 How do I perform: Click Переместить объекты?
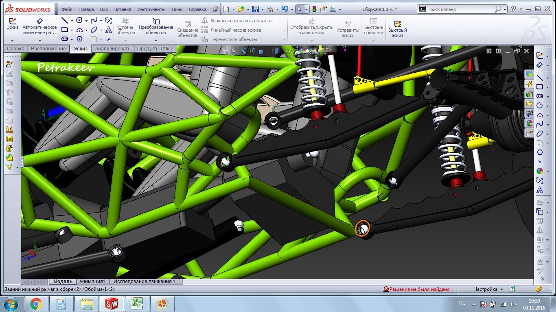coord(229,39)
